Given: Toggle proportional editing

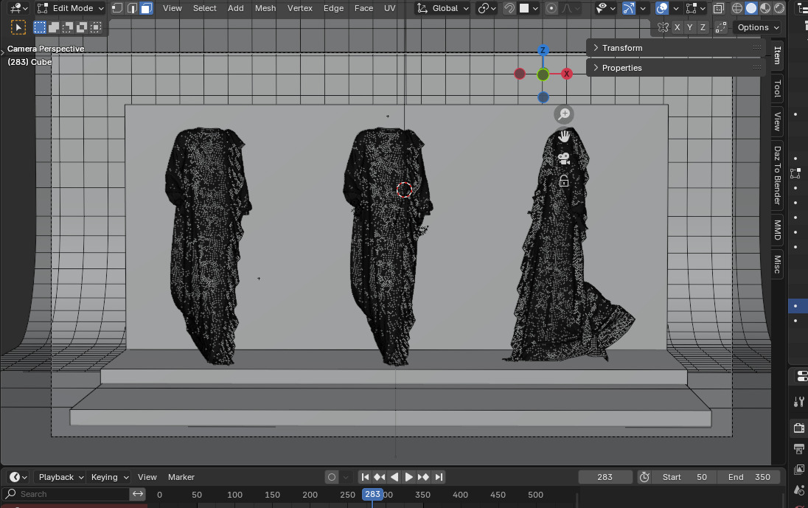Looking at the screenshot, I should tap(551, 8).
